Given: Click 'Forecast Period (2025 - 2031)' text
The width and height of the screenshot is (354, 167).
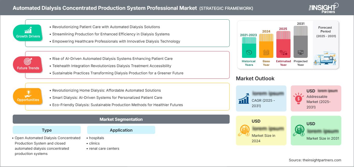Looking at the screenshot, I should coord(326,32).
